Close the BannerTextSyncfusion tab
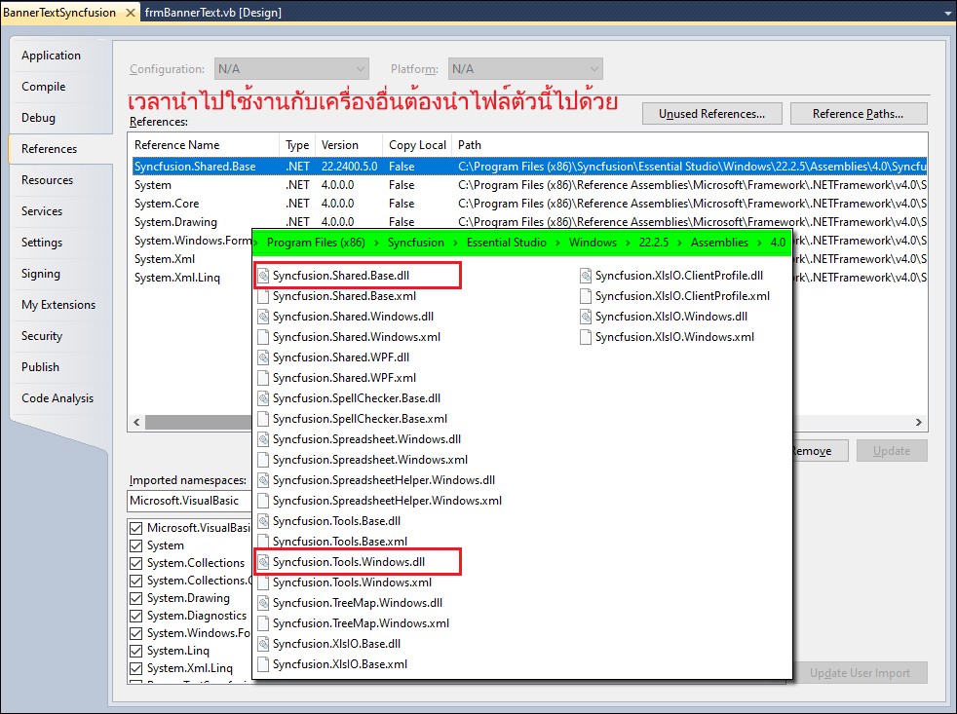 click(x=130, y=13)
